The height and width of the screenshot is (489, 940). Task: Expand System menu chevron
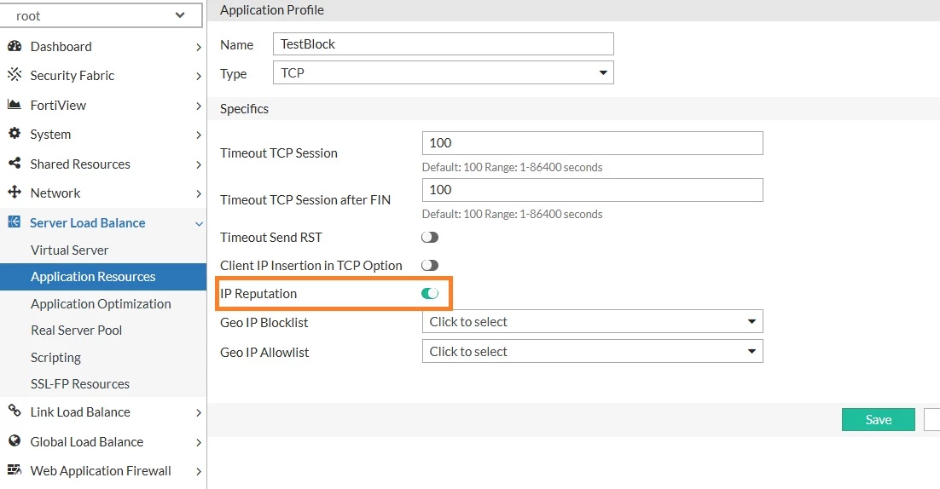pyautogui.click(x=199, y=135)
